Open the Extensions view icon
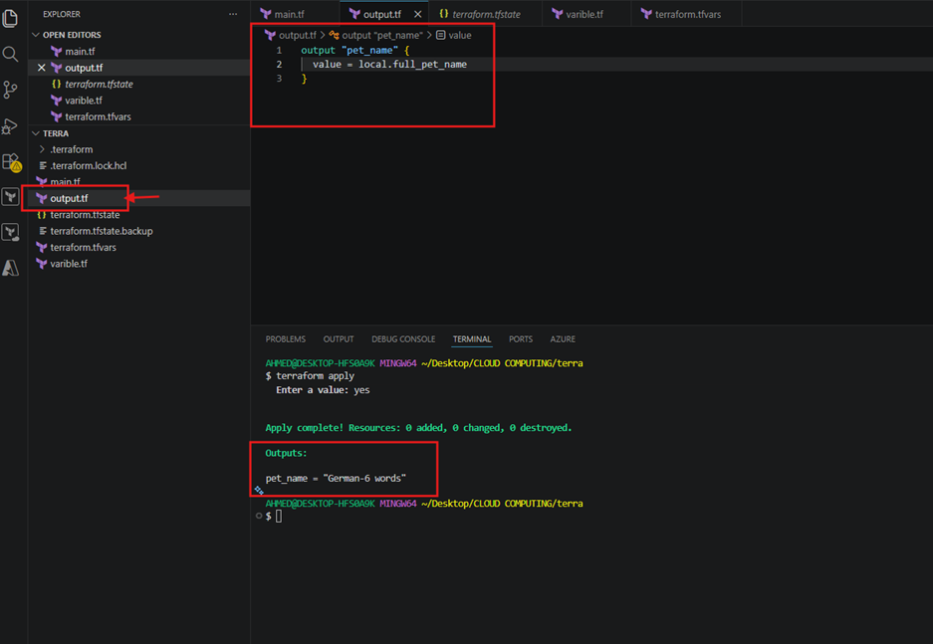Viewport: 933px width, 644px height. (11, 162)
